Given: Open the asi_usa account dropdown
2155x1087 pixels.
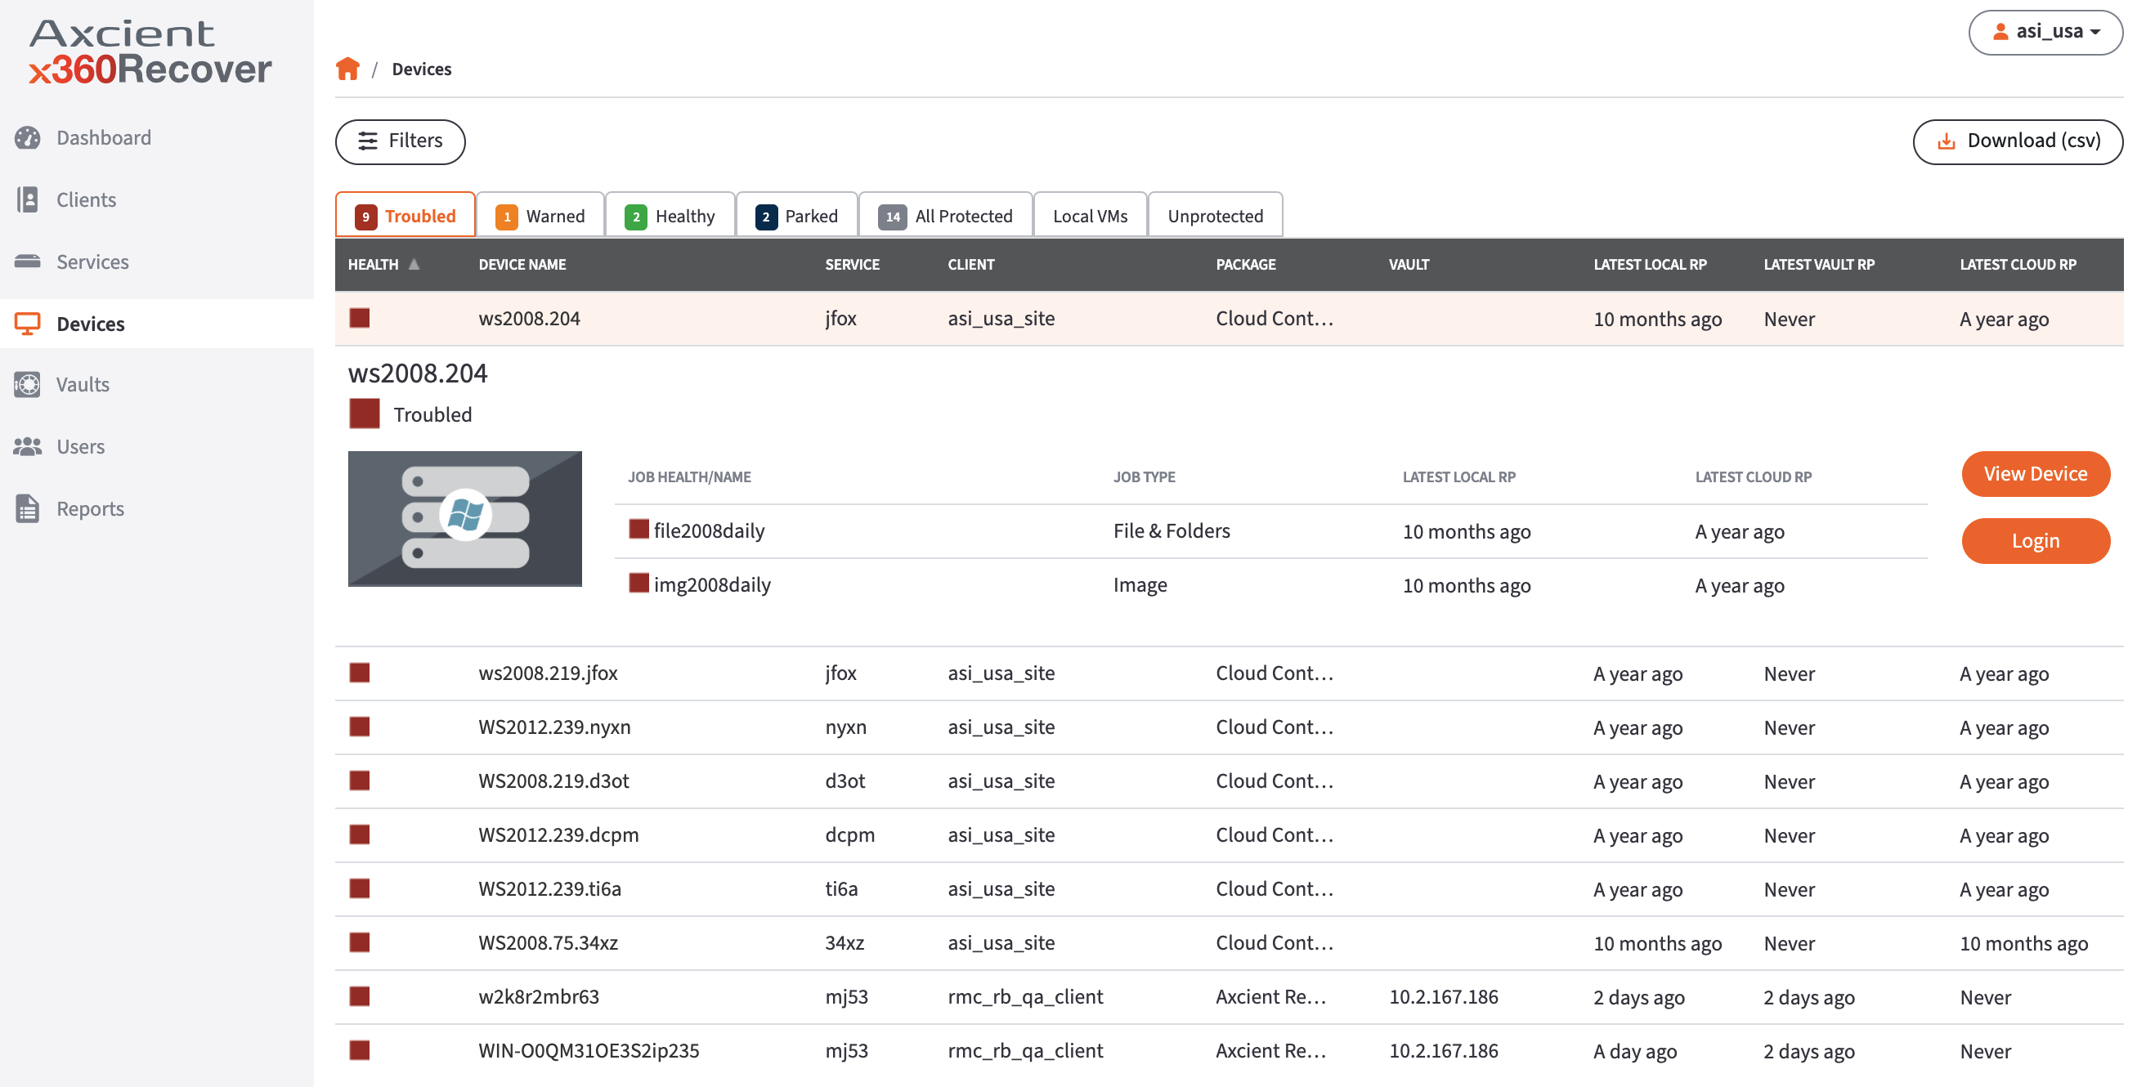Looking at the screenshot, I should 2046,32.
